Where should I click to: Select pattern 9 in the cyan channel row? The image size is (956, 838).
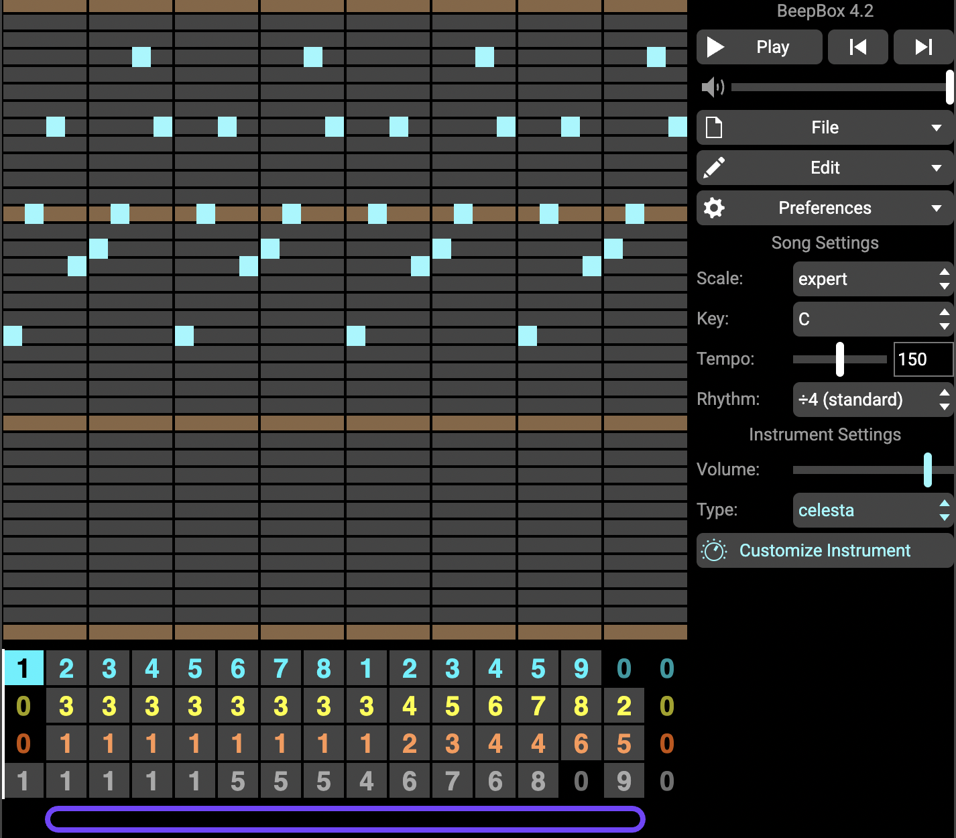pos(581,668)
